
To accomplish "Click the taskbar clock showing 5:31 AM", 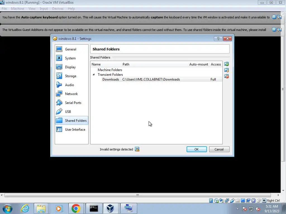I will point(272,209).
